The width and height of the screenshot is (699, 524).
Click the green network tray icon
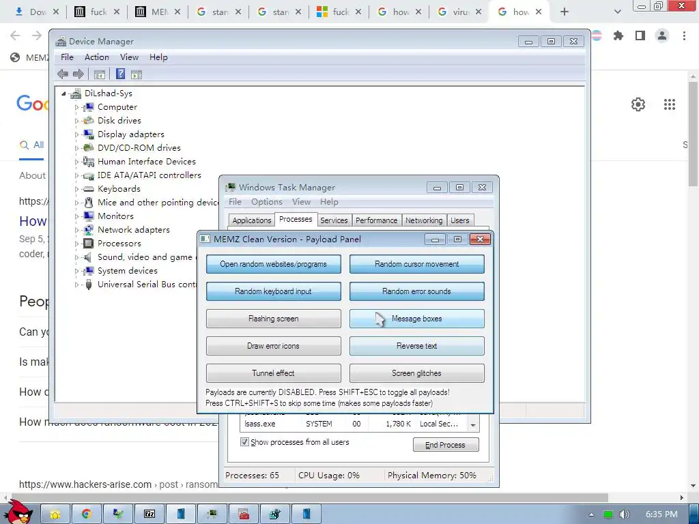tap(608, 514)
